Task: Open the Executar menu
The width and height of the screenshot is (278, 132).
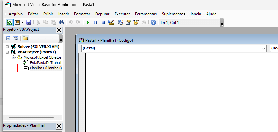Action: (122, 14)
